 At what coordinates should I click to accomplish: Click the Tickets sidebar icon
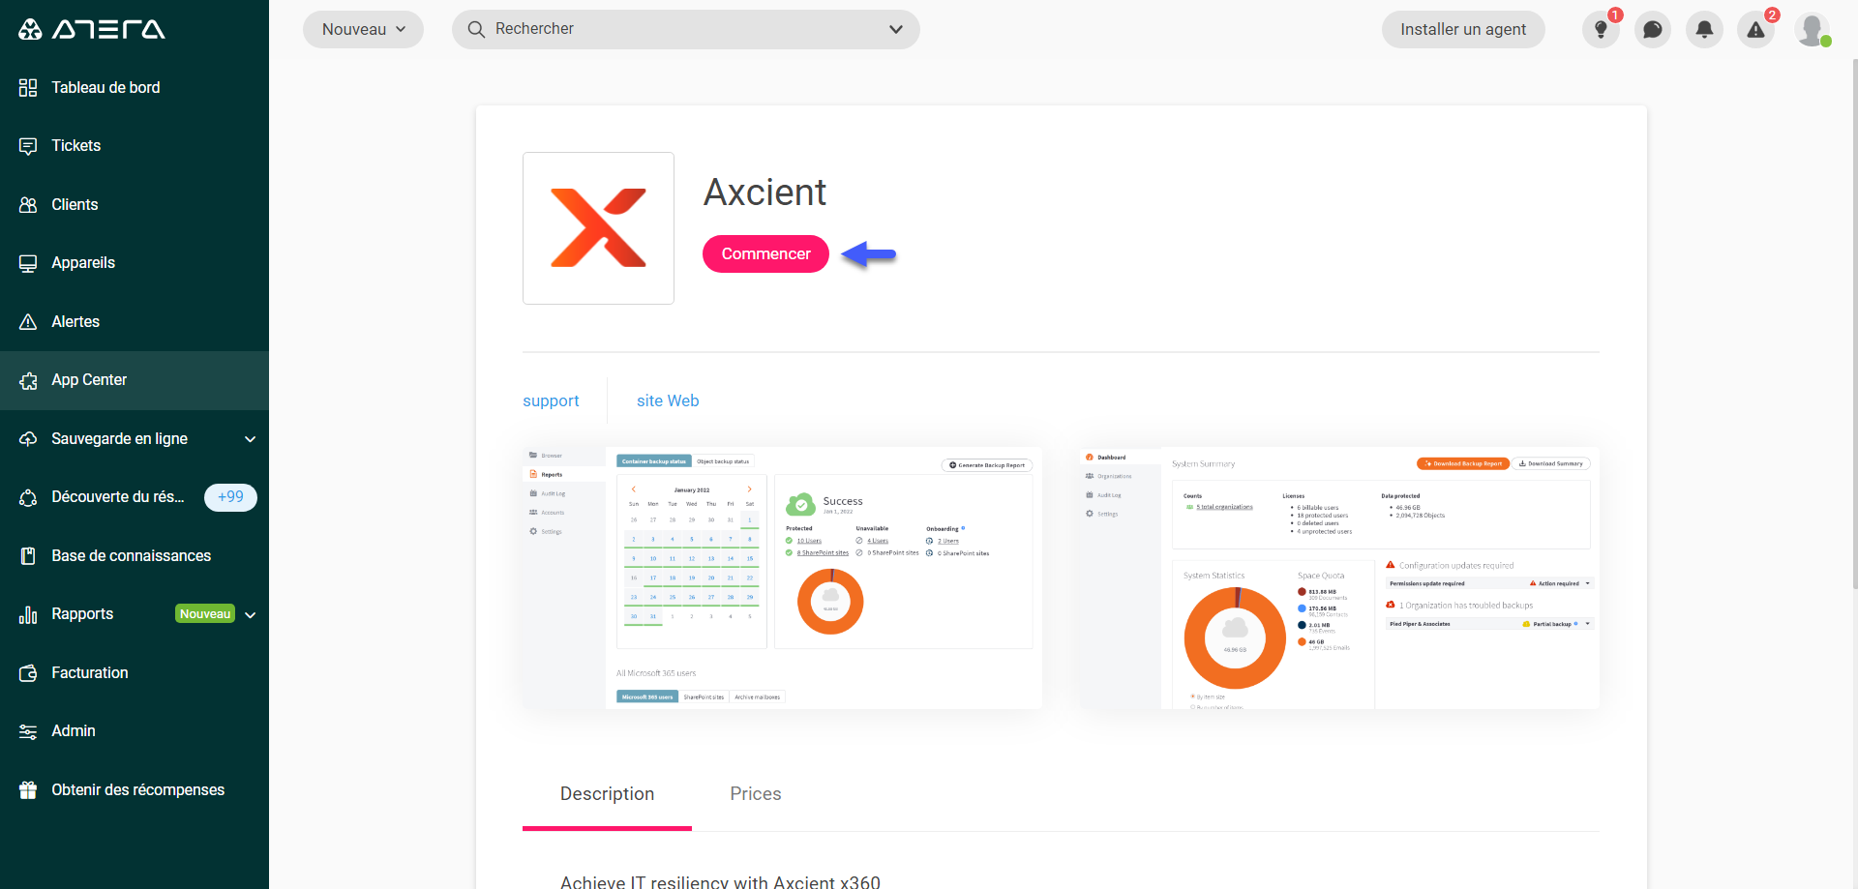(28, 146)
